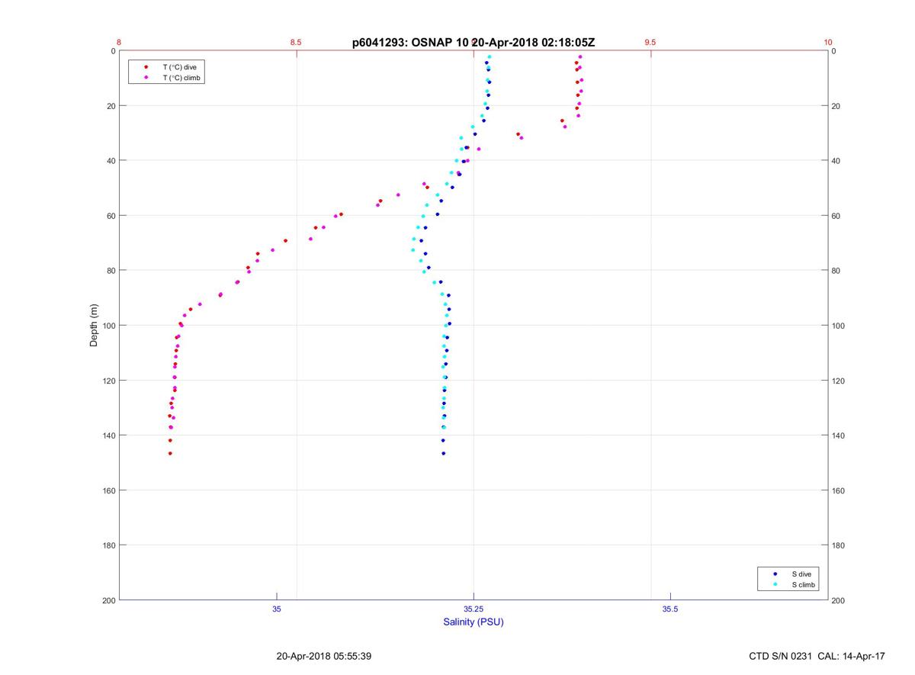This screenshot has height=675, width=915.
Task: Select the 'T (°C) dive' legend entry
Action: [179, 67]
